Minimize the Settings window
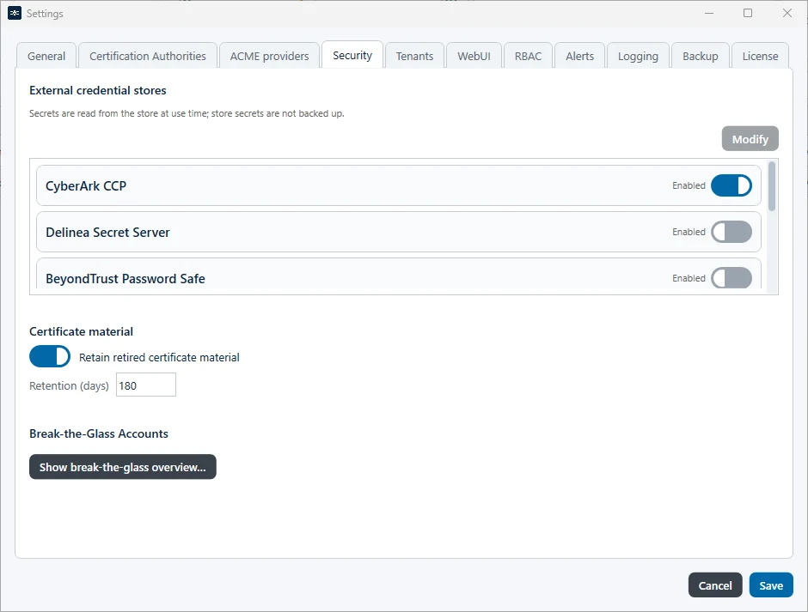This screenshot has height=612, width=808. (x=709, y=14)
